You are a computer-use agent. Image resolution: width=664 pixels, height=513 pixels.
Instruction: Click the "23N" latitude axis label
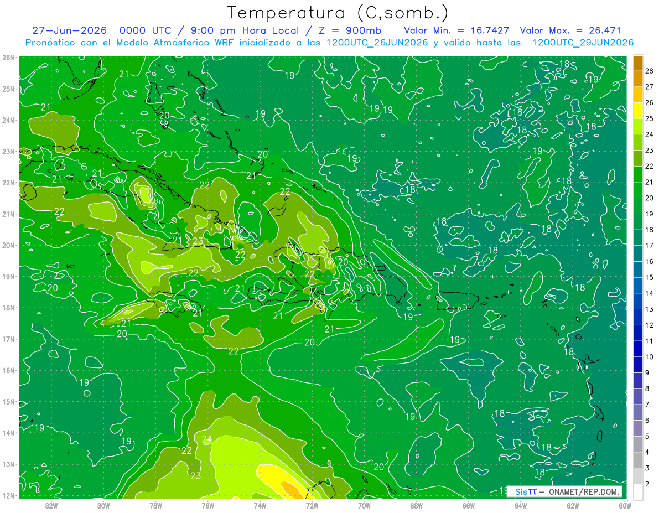[8, 151]
